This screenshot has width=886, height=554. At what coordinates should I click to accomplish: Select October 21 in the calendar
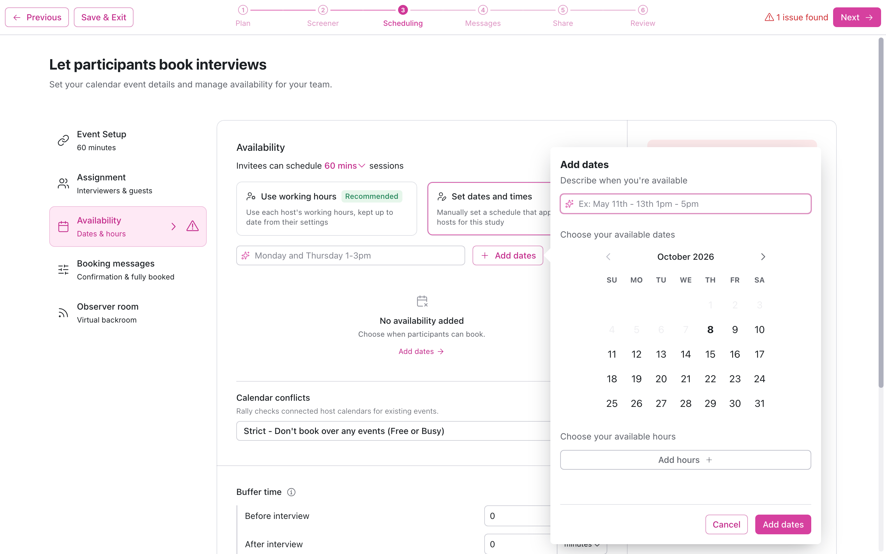686,379
